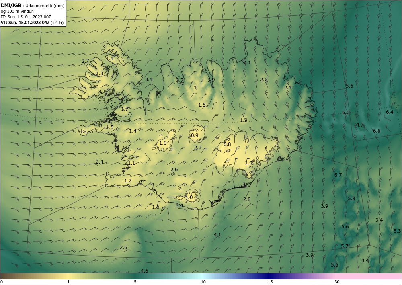Image resolution: width=402 pixels, height=285 pixels.
Task: Click the 'IT: Sun. 15. 01. 2023 00Z' line
Action: (26, 17)
